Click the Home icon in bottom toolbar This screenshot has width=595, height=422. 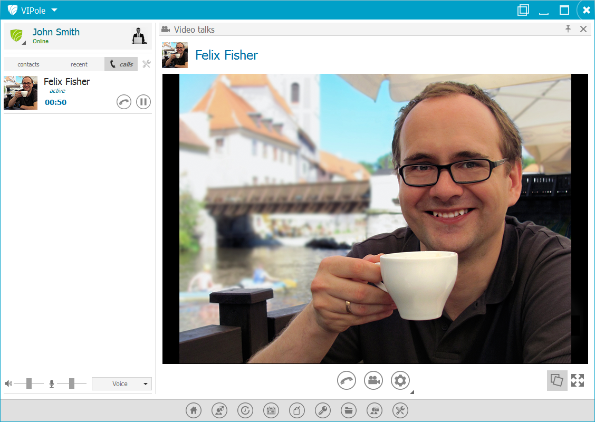(x=194, y=410)
